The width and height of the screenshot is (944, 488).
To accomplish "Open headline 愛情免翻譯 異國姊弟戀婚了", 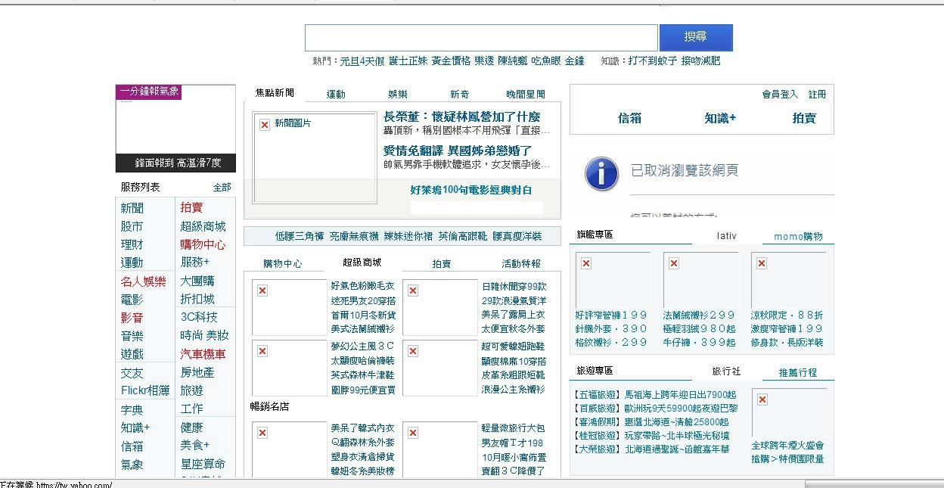I will (458, 151).
